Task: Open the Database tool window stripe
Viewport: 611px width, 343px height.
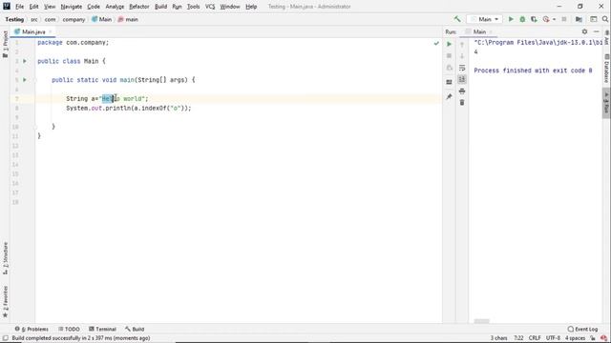Action: tap(607, 68)
